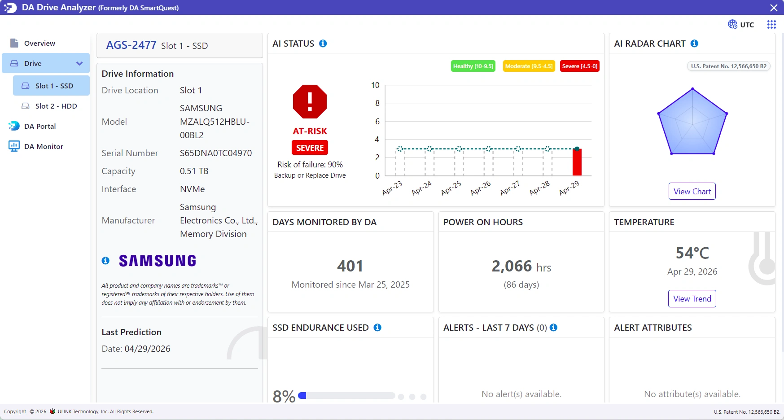Click the Moderate [9.5-4.5] legend badge
The image size is (784, 420).
529,66
